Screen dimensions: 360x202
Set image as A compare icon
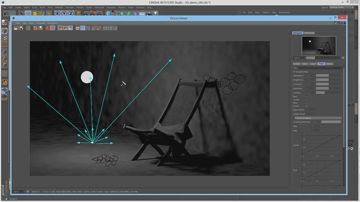[x=94, y=28]
